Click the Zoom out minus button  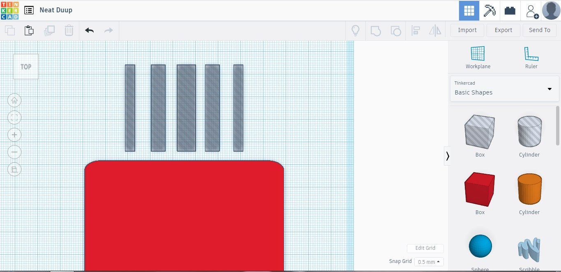(14, 152)
